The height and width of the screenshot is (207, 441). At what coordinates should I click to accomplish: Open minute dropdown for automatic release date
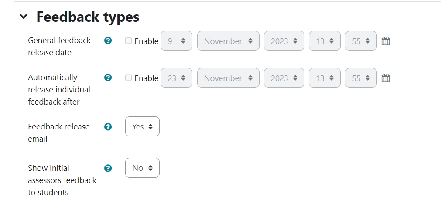coord(361,78)
